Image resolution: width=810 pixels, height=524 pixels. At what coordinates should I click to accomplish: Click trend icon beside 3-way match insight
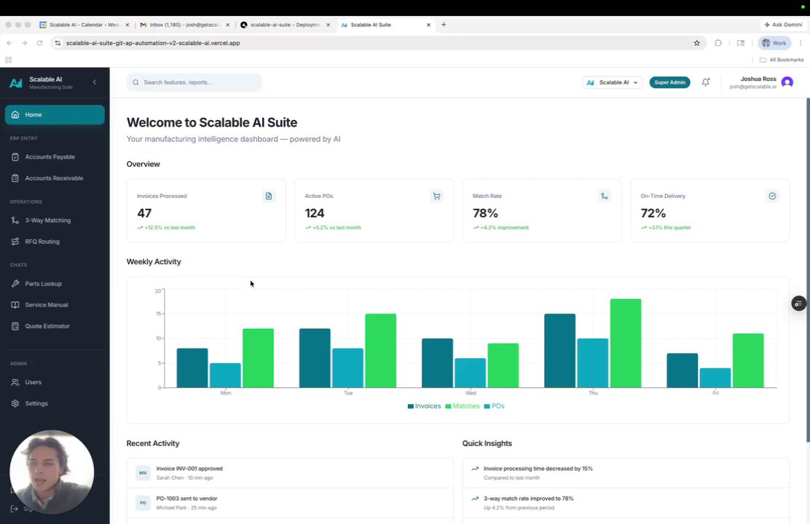coord(475,499)
